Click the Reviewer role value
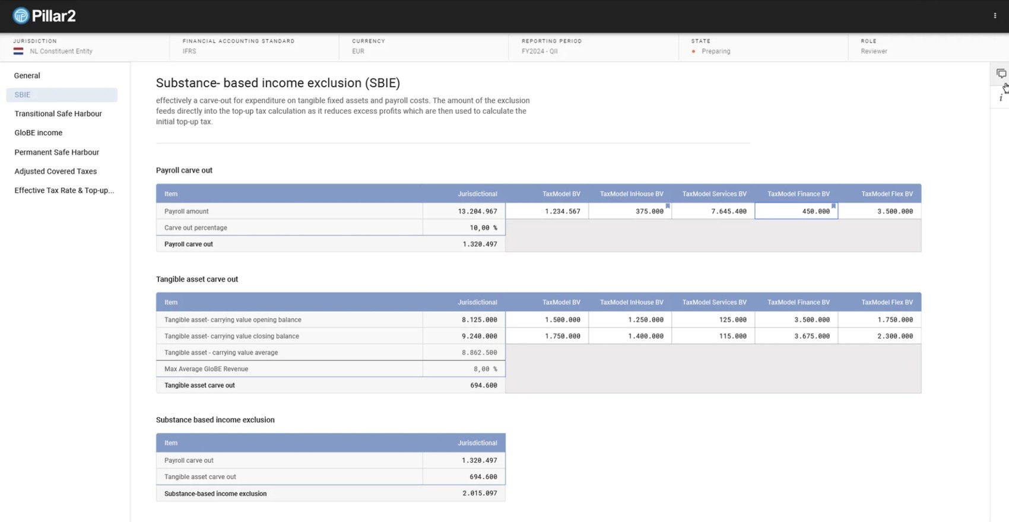Image resolution: width=1009 pixels, height=522 pixels. pos(874,52)
